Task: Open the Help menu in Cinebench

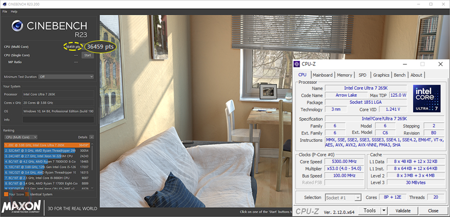Action: point(14,11)
